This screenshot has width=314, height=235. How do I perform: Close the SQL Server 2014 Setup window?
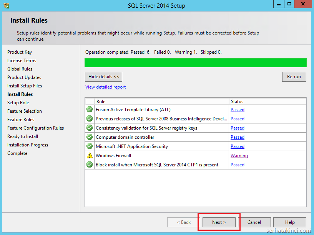click(303, 4)
